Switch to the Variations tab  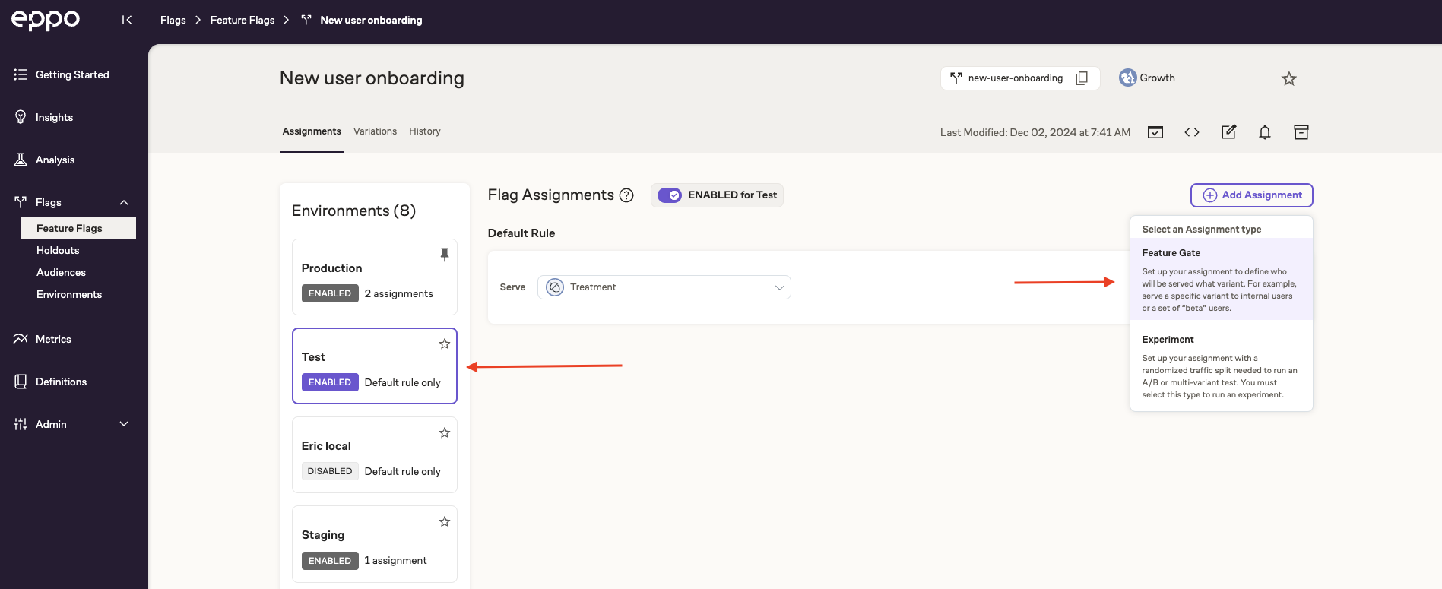coord(375,131)
